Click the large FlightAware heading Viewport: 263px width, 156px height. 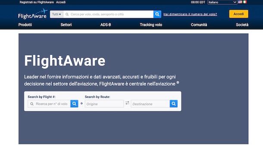65,61
